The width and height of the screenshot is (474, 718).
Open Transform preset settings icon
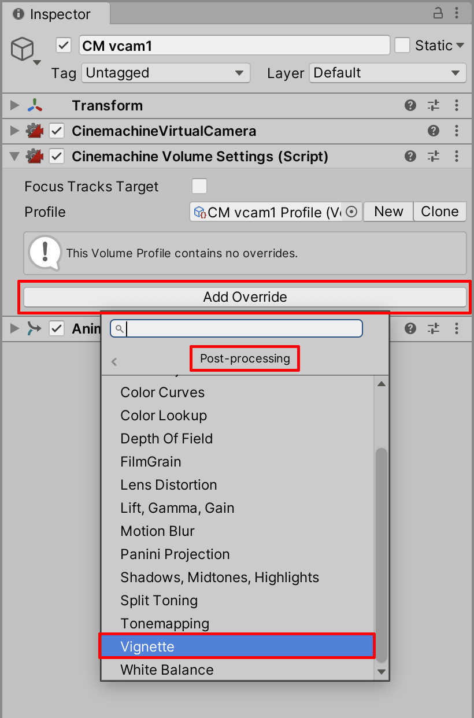click(434, 105)
